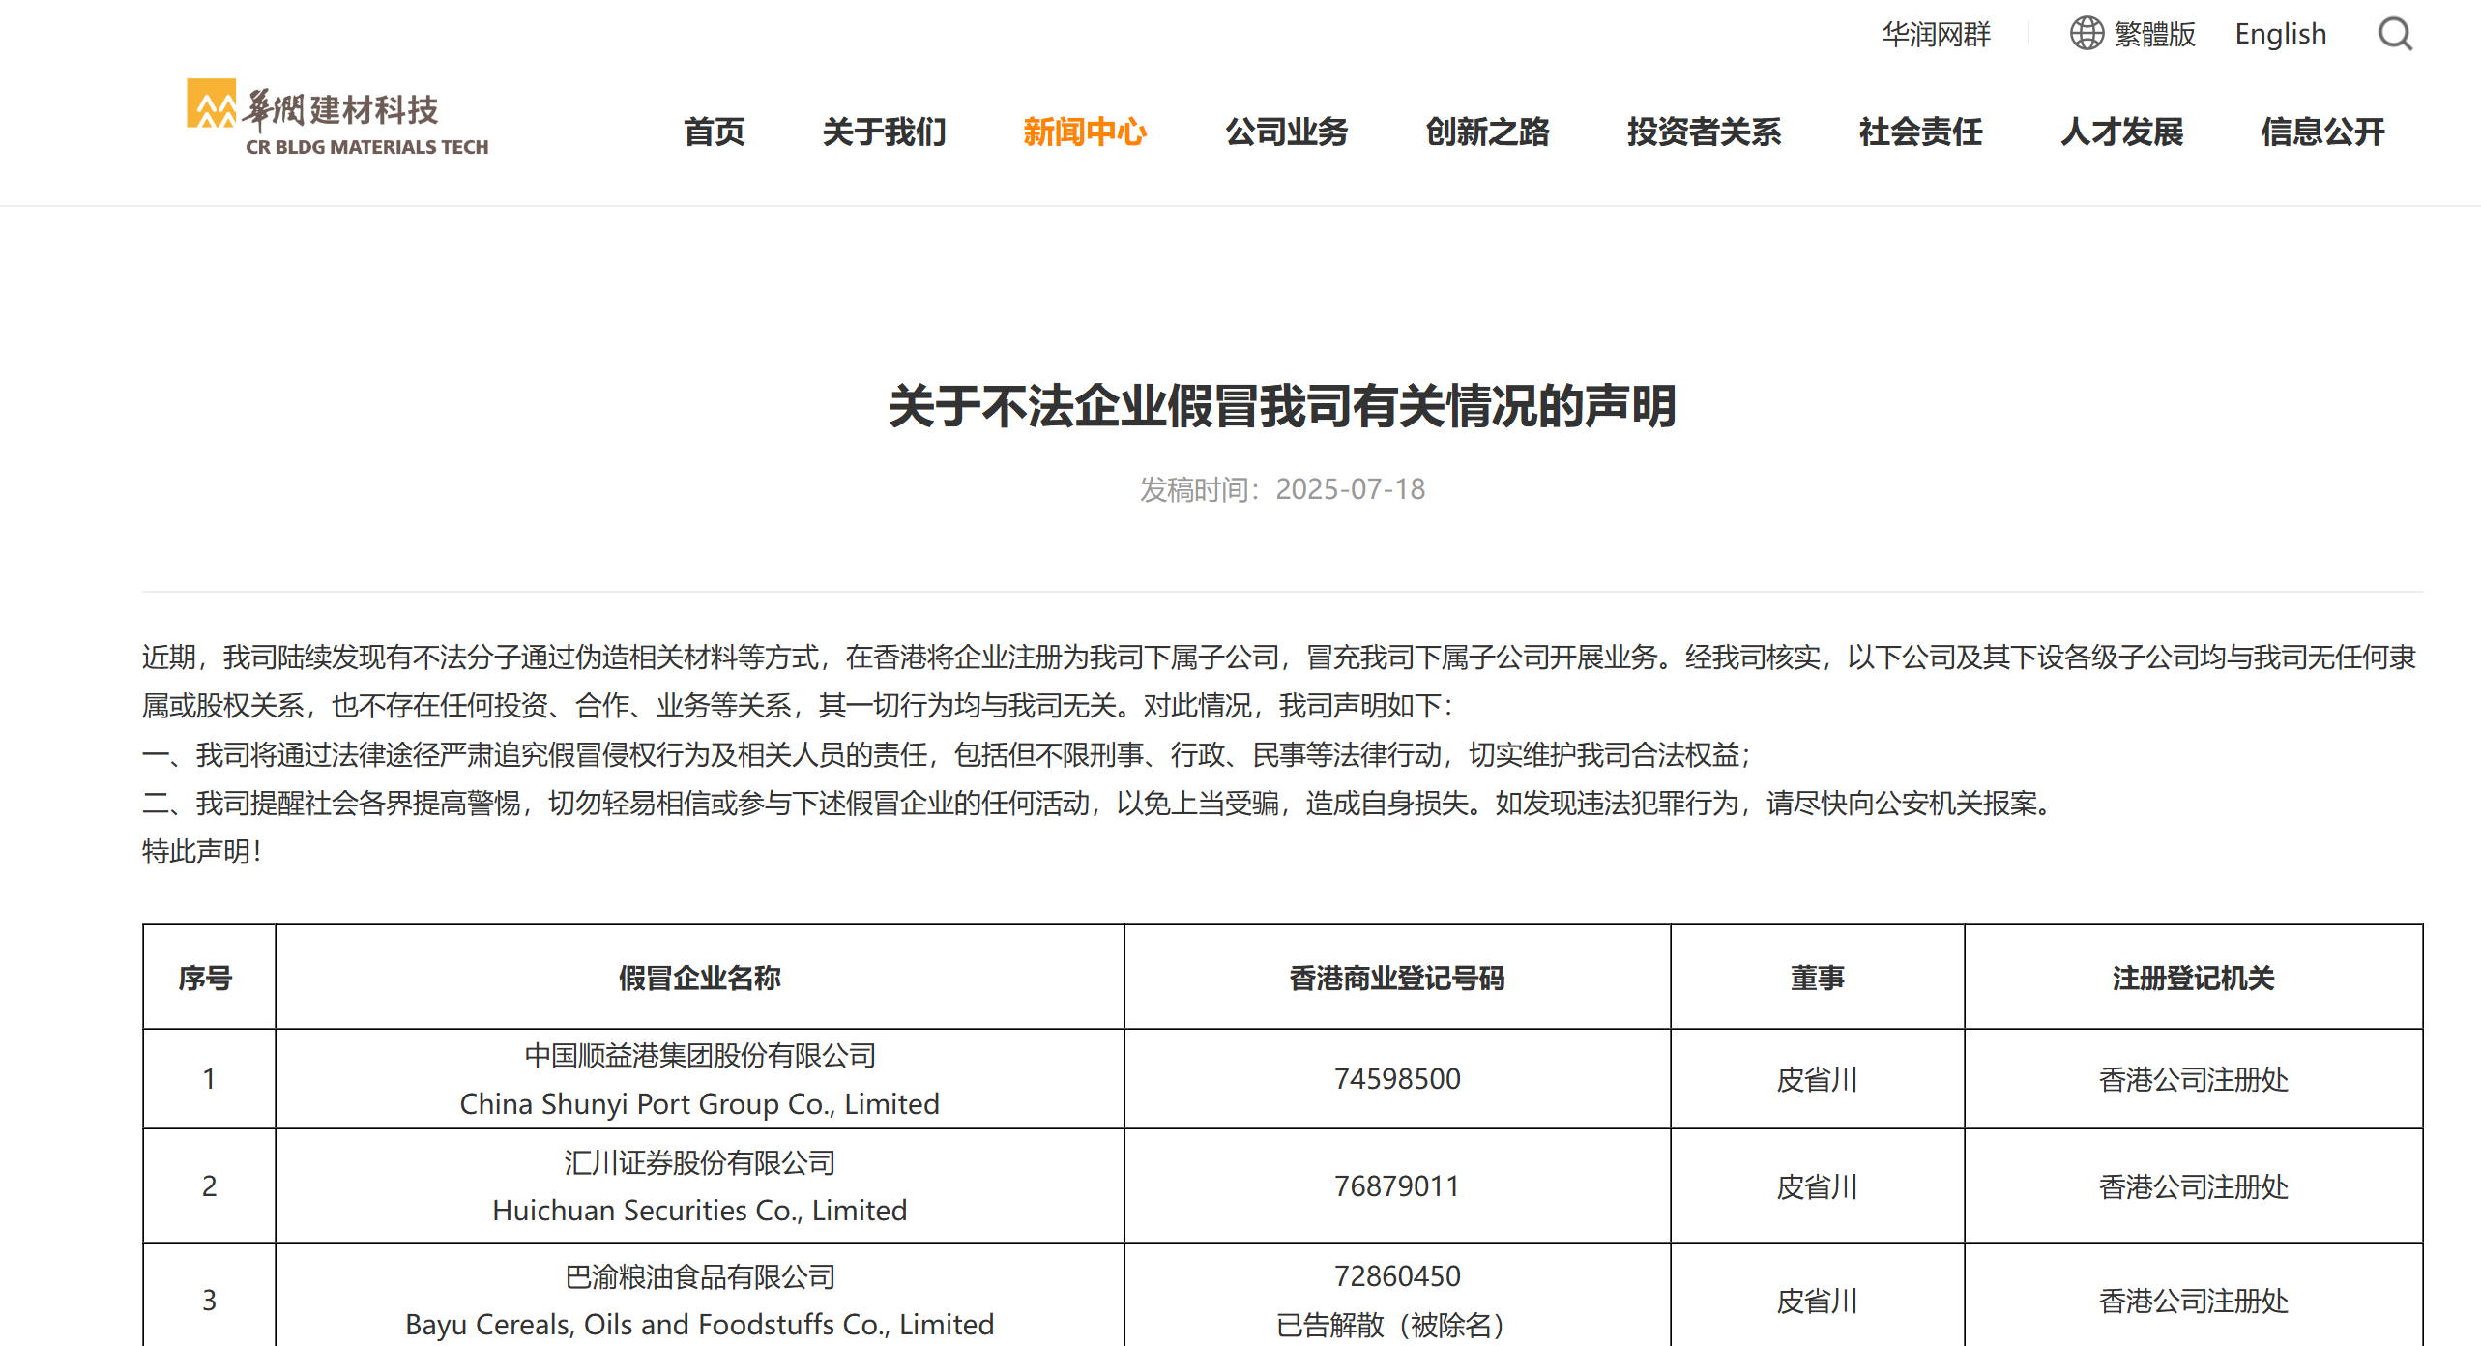Click the article title heading
The width and height of the screenshot is (2481, 1346).
tap(1282, 405)
